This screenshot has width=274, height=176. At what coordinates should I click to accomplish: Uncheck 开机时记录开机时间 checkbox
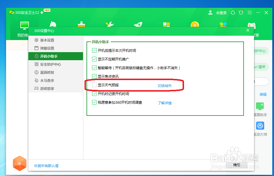pyautogui.click(x=94, y=94)
